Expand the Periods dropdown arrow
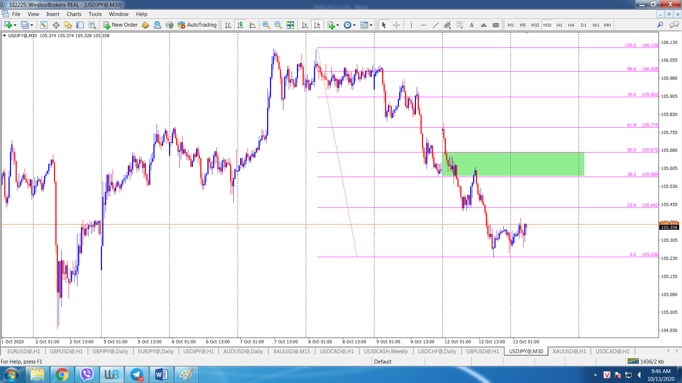The width and height of the screenshot is (682, 383). (354, 25)
